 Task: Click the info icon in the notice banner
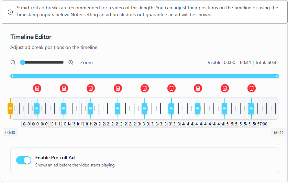pos(10,12)
